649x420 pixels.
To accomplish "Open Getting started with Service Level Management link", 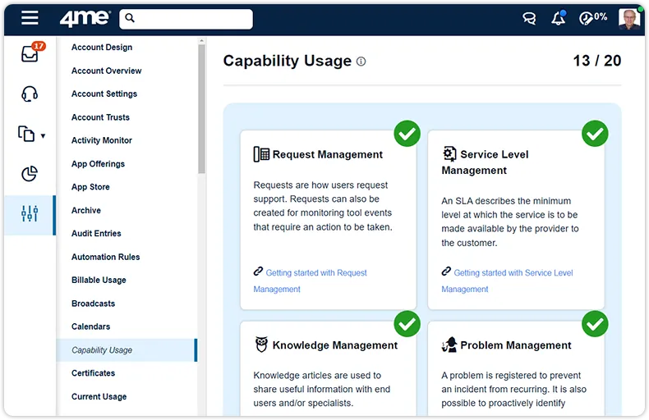I will tap(508, 281).
